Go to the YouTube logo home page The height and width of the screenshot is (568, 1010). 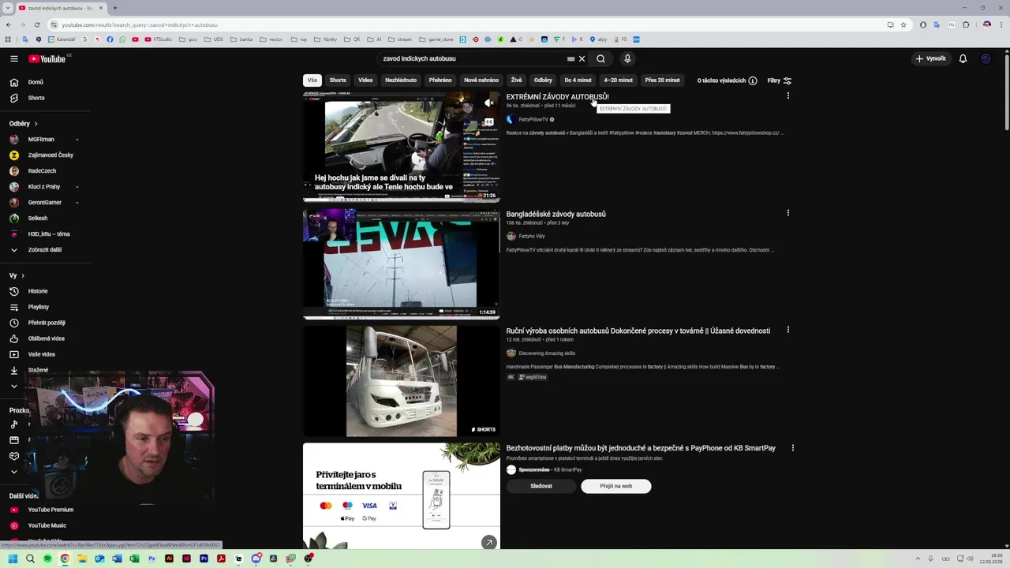(x=47, y=58)
